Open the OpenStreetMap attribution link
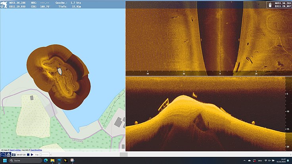 tap(36, 150)
